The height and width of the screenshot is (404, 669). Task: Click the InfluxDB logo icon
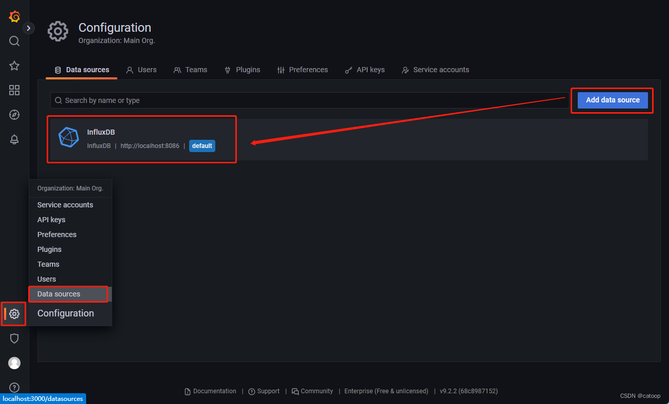(x=69, y=137)
